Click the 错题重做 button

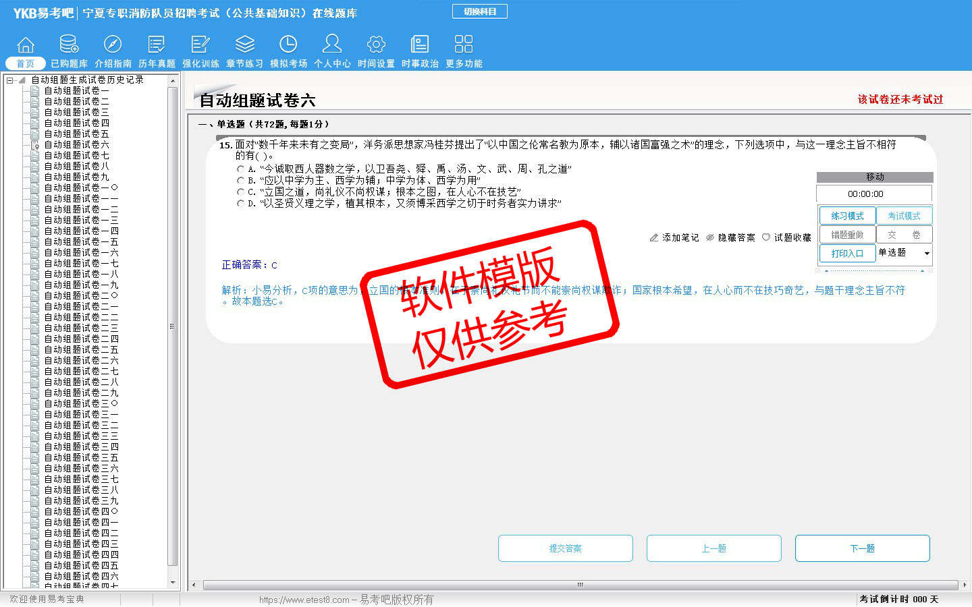[848, 235]
